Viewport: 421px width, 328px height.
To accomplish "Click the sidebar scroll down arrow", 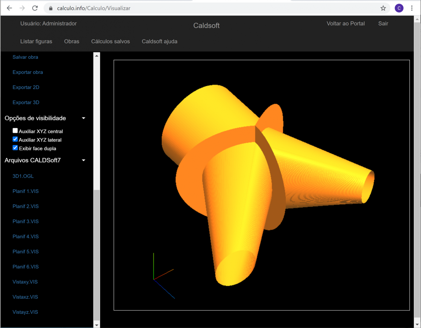I will 97,325.
